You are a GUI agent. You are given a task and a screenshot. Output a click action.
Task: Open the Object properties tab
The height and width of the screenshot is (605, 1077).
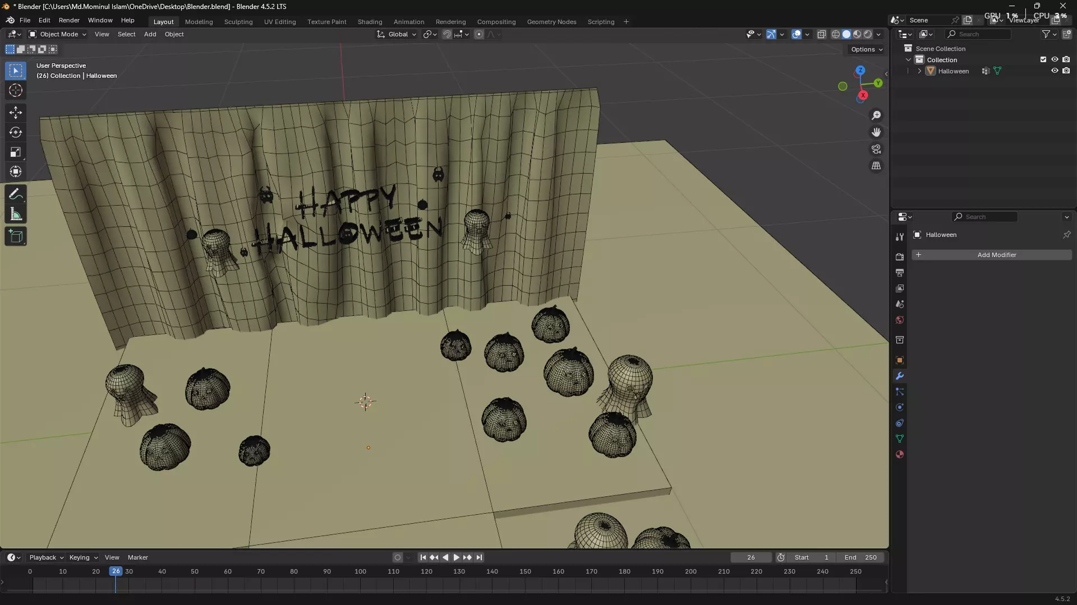[x=900, y=360]
